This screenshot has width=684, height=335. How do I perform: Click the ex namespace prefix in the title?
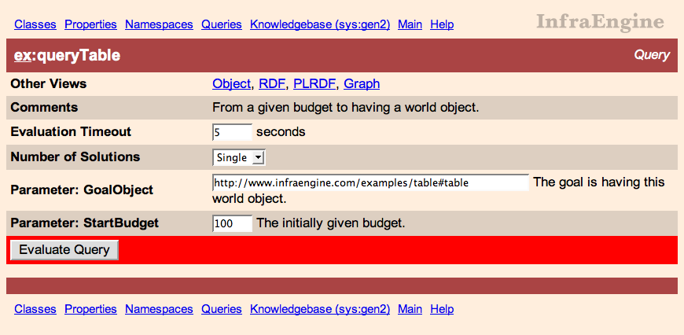tap(22, 56)
